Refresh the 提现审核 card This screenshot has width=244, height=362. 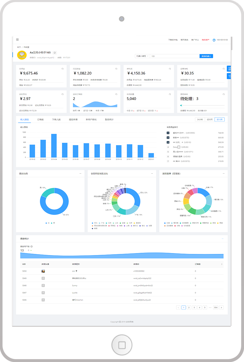tap(223, 94)
